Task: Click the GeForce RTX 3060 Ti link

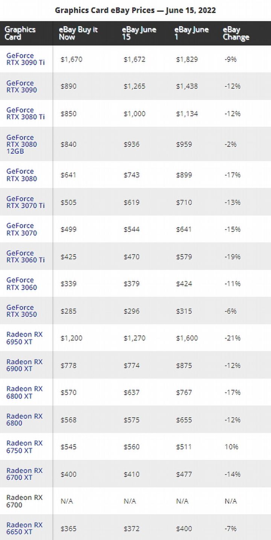Action: coord(25,257)
